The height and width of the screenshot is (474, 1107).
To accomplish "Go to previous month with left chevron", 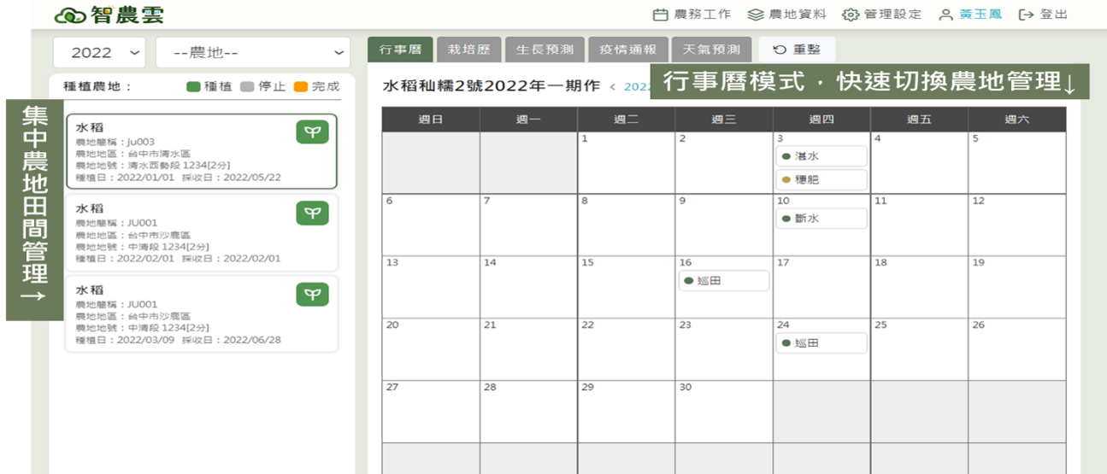I will point(612,86).
